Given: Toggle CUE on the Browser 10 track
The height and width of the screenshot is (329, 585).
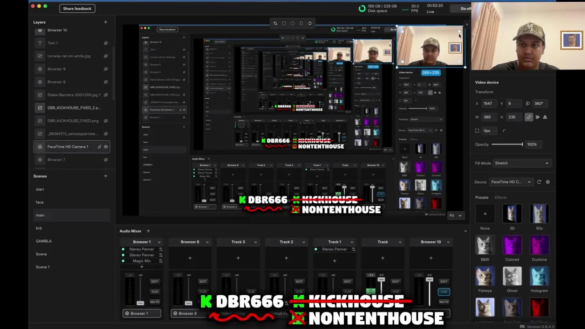Looking at the screenshot, I should pyautogui.click(x=444, y=292).
